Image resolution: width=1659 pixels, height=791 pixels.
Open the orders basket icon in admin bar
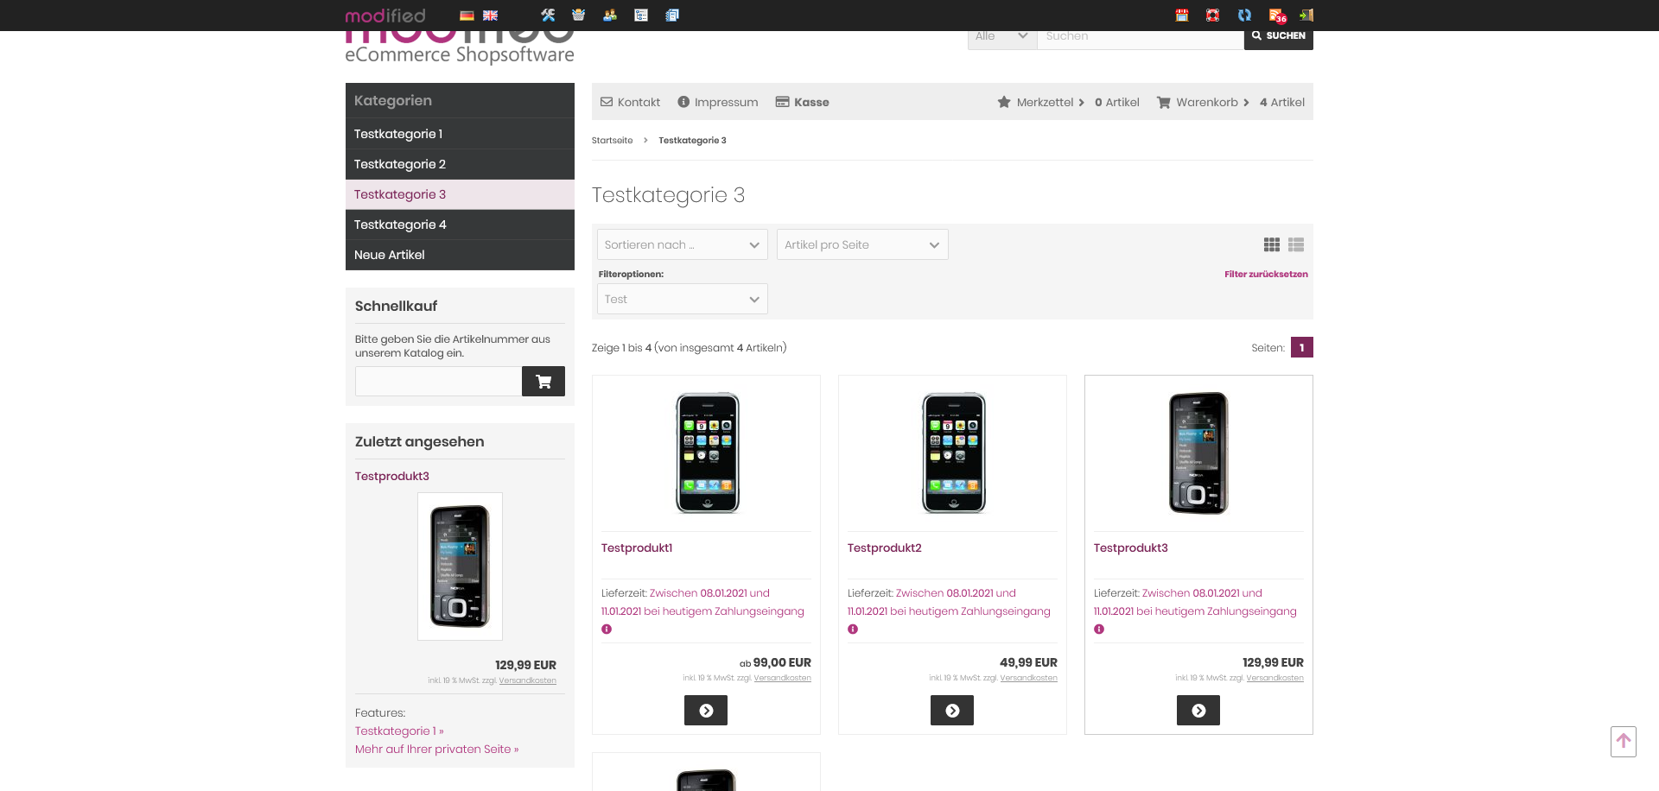tap(579, 15)
